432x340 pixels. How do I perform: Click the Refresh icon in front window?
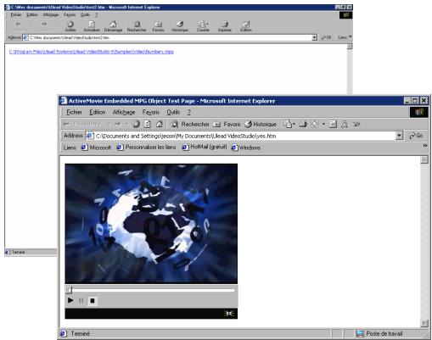148,124
